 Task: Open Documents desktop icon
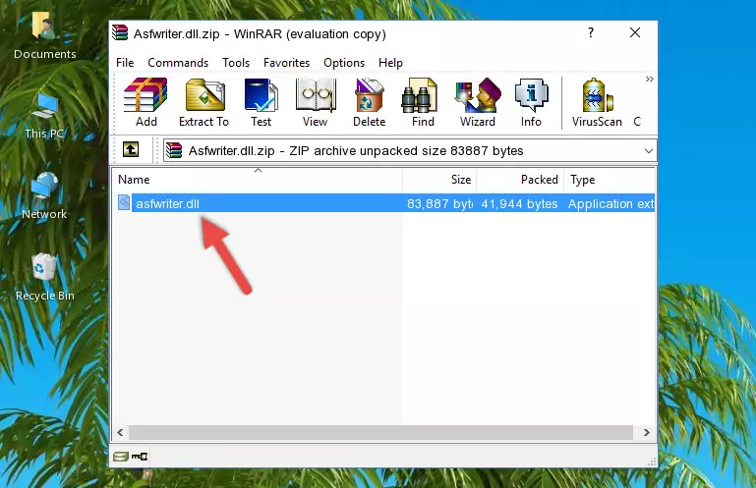(x=44, y=35)
